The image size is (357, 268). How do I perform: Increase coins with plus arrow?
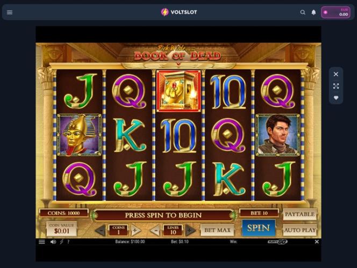point(135,230)
